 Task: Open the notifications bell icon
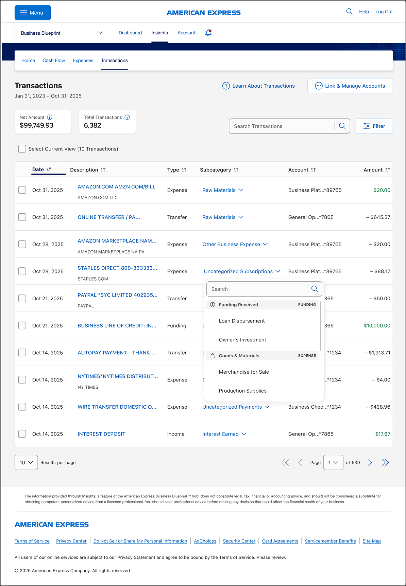(208, 33)
